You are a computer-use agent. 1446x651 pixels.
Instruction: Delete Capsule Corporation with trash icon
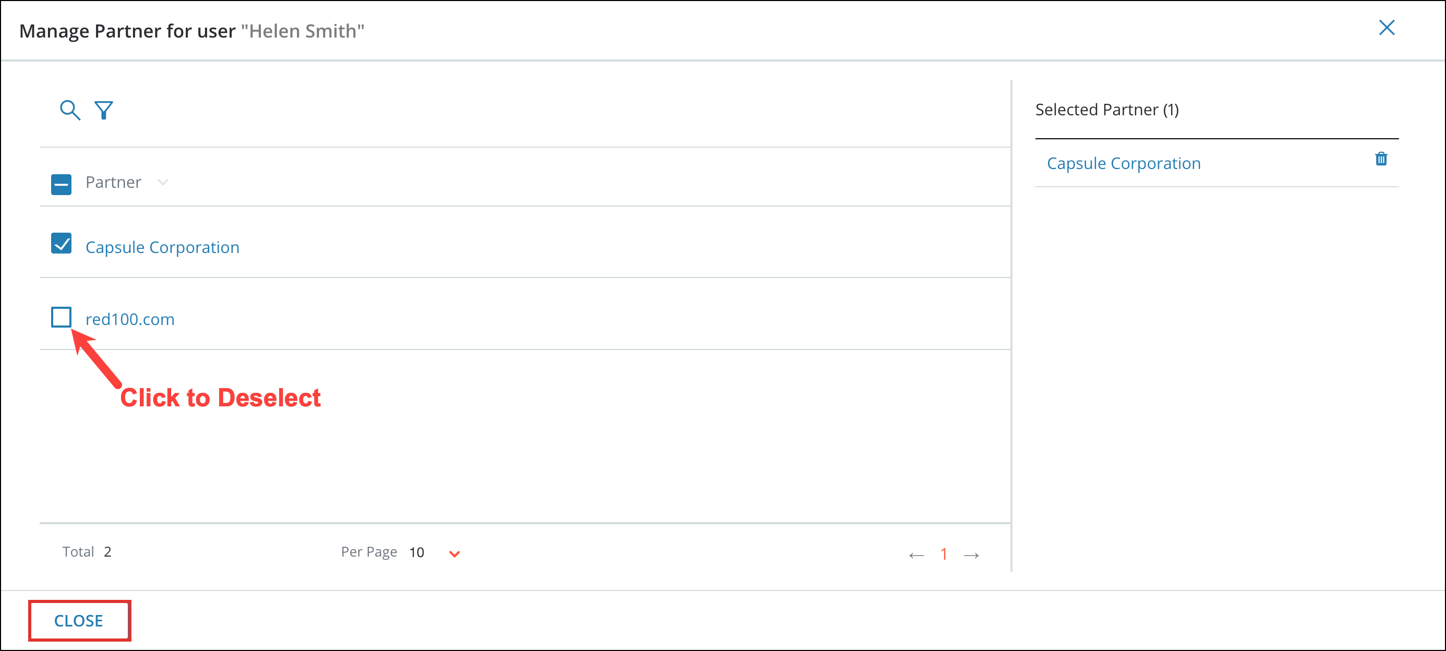point(1381,160)
